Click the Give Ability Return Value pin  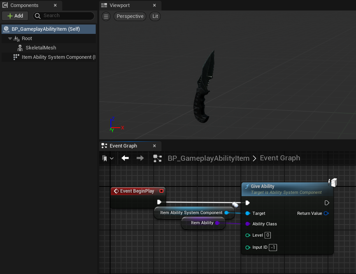click(326, 213)
